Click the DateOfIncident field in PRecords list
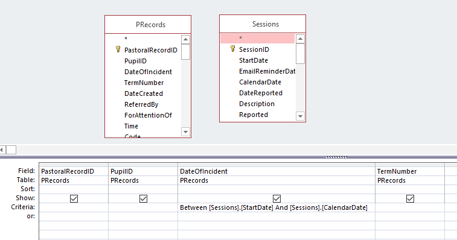 [x=148, y=72]
